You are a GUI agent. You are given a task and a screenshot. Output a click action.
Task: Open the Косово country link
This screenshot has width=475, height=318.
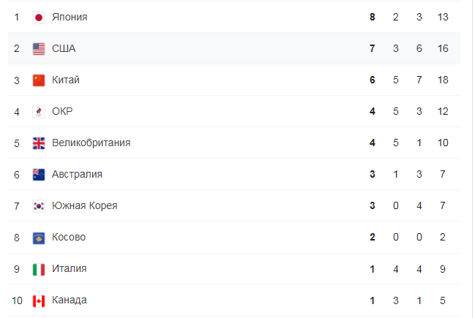(x=69, y=237)
